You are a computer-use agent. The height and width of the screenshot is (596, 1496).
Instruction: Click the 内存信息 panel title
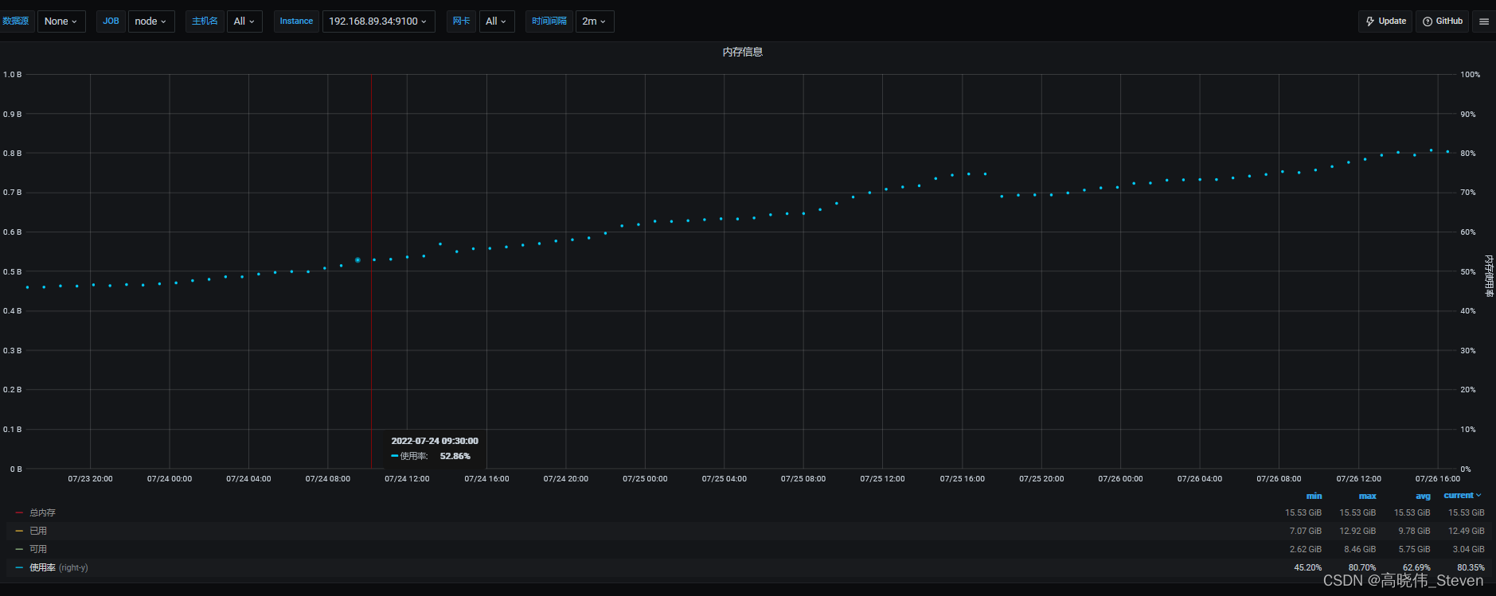pos(743,52)
